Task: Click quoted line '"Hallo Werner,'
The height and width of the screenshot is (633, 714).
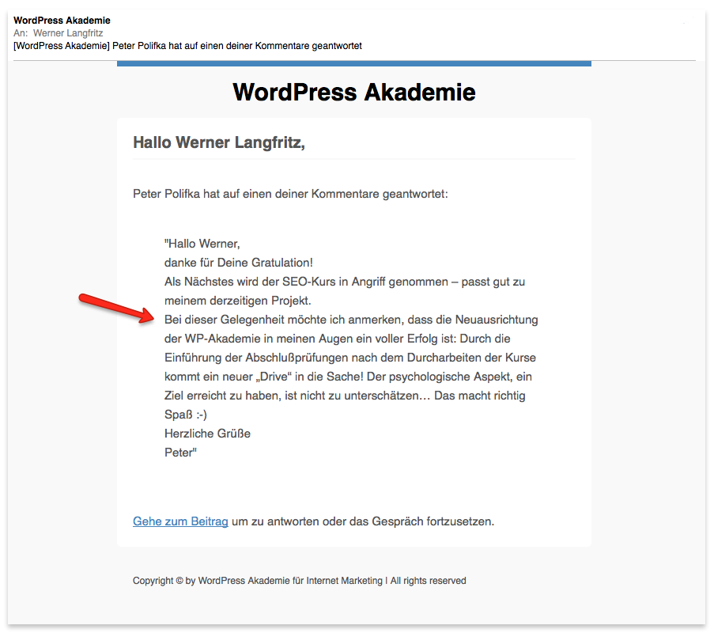Action: pos(202,244)
